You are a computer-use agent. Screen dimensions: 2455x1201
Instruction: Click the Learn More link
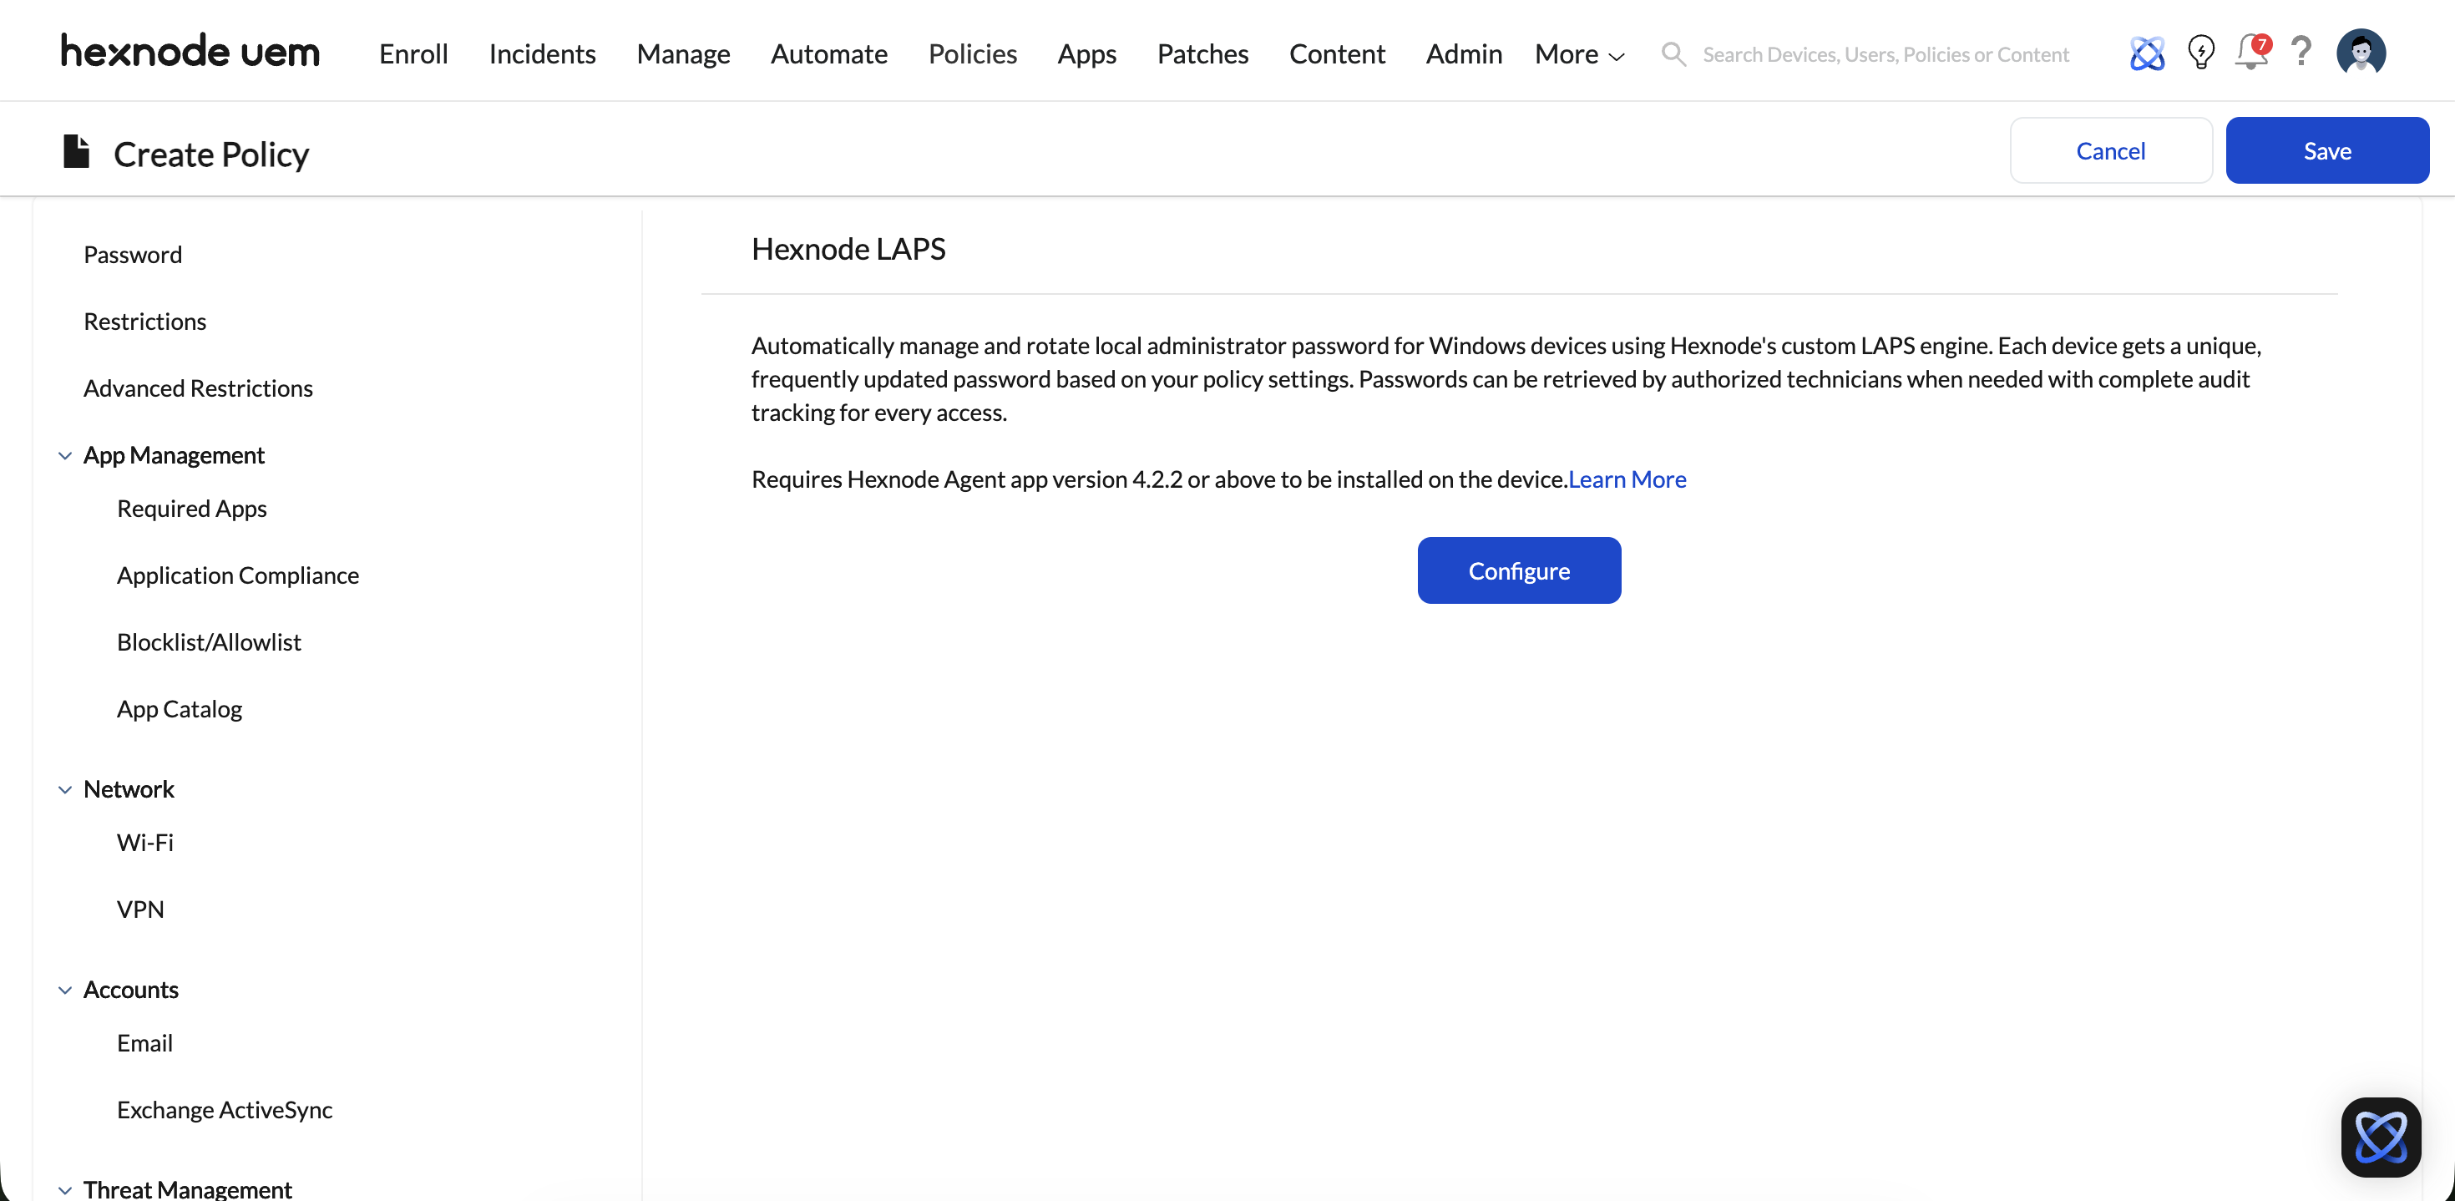(x=1627, y=479)
